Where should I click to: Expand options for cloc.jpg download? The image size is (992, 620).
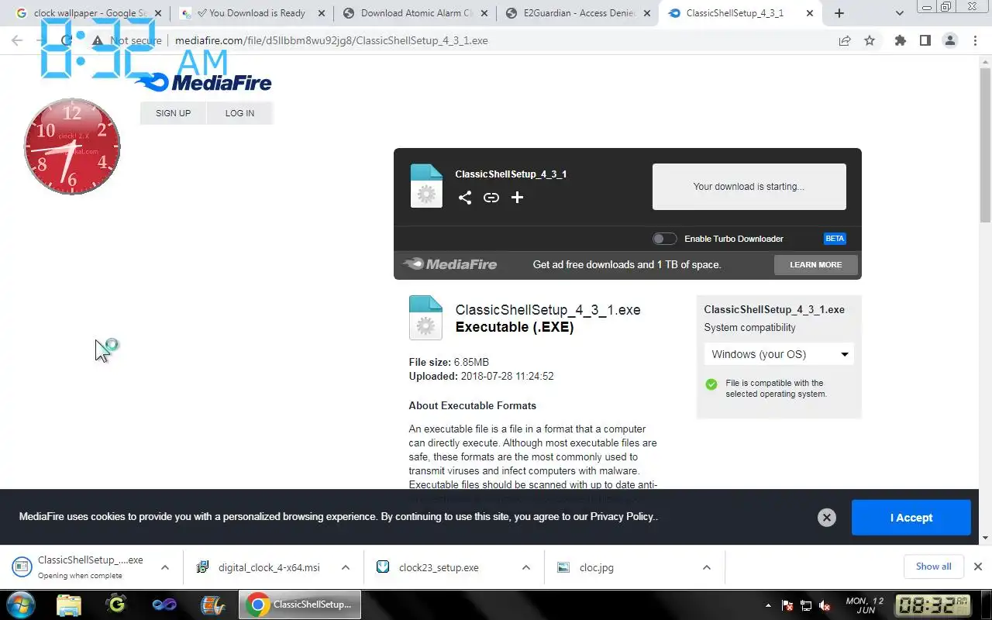(707, 567)
